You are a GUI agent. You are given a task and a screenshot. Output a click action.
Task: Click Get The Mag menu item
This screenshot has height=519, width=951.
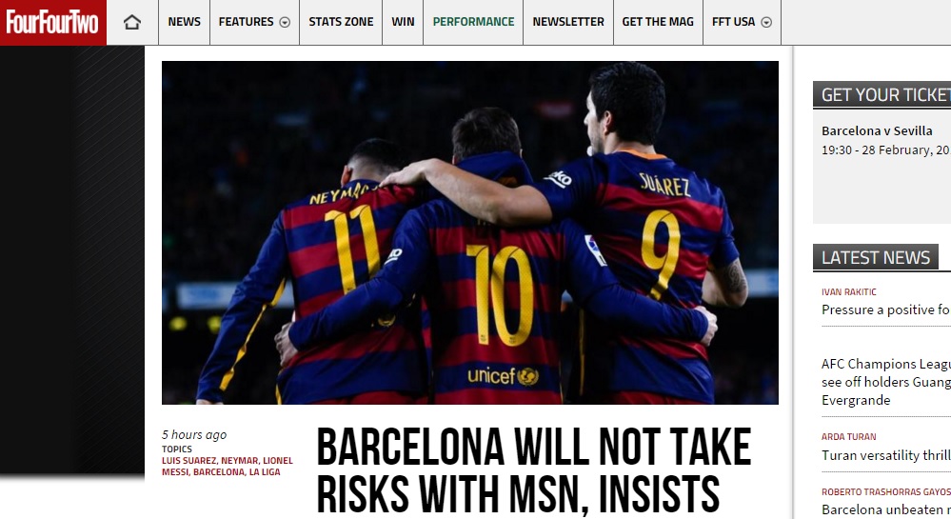658,22
